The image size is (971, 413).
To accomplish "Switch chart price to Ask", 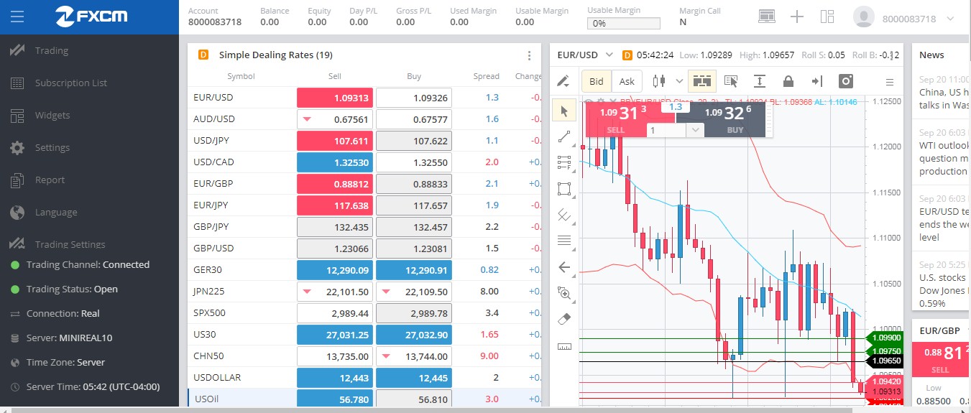I will pyautogui.click(x=627, y=81).
